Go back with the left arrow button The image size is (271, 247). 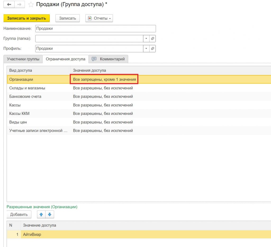9,5
